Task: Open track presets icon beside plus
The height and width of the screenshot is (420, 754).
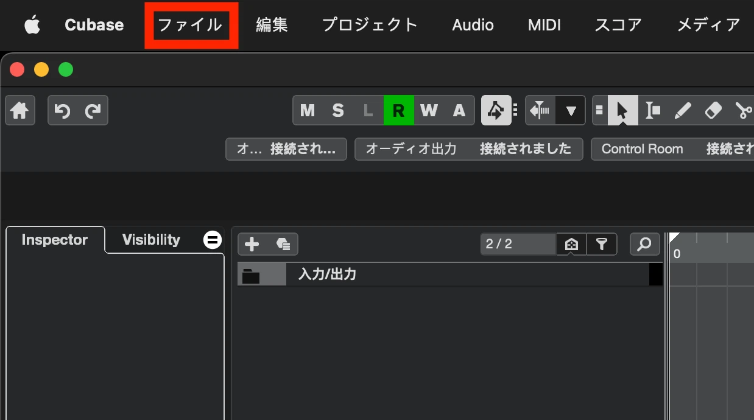Action: (283, 244)
